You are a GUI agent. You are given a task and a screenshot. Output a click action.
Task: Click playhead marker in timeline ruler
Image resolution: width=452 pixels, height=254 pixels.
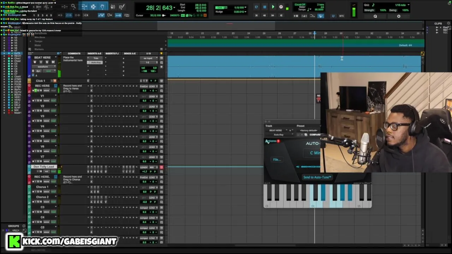coord(314,34)
